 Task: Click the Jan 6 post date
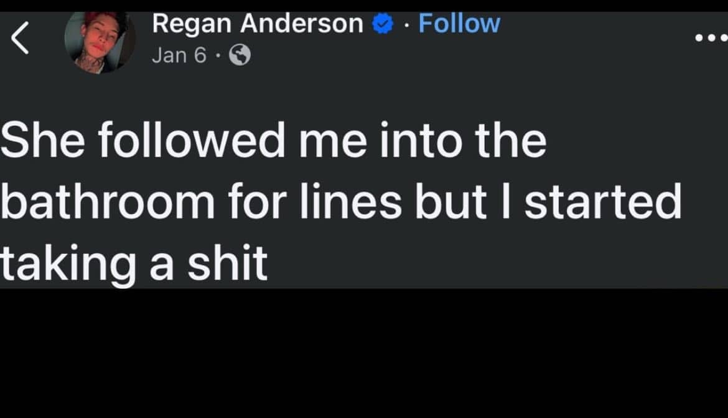coord(179,56)
